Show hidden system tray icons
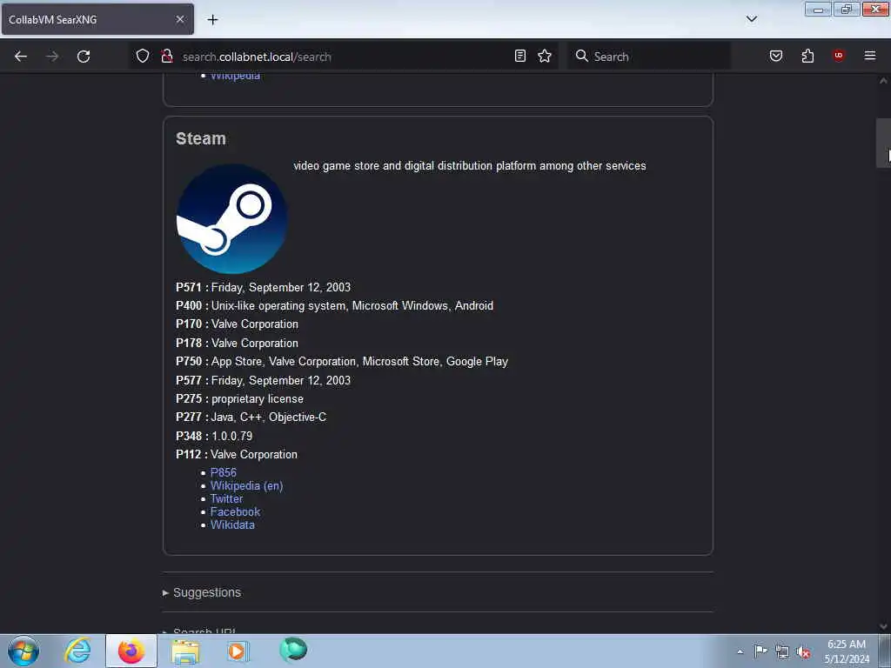The height and width of the screenshot is (668, 891). [x=740, y=651]
